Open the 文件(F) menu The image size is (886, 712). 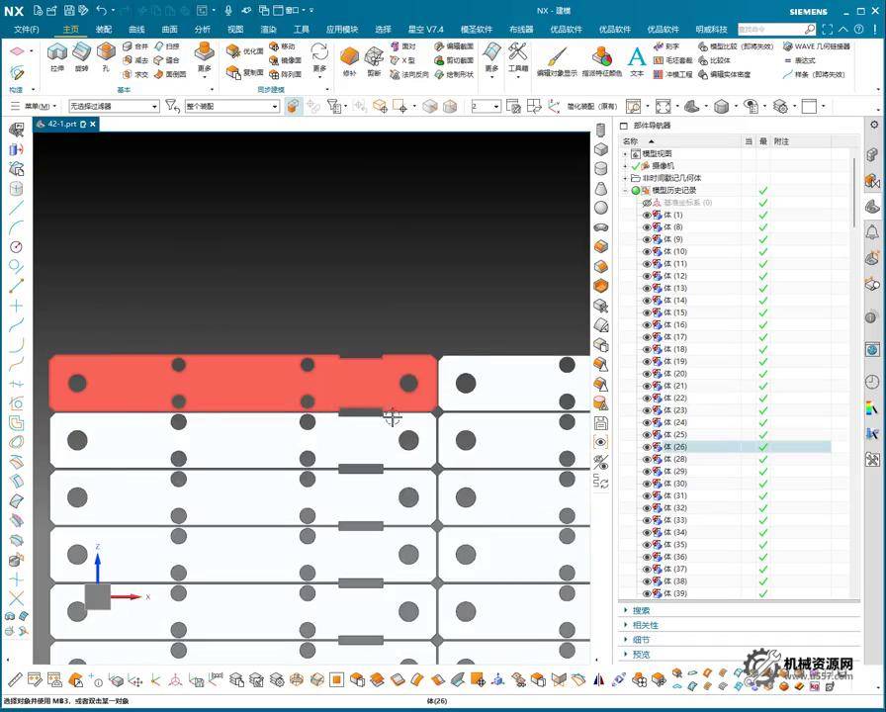point(27,30)
